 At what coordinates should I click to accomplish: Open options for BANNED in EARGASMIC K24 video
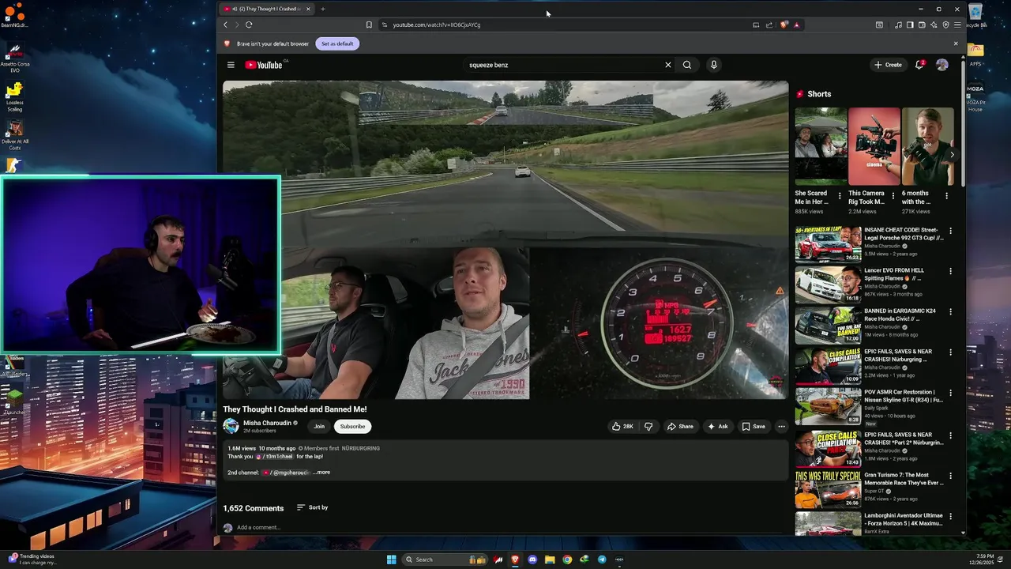tap(950, 311)
